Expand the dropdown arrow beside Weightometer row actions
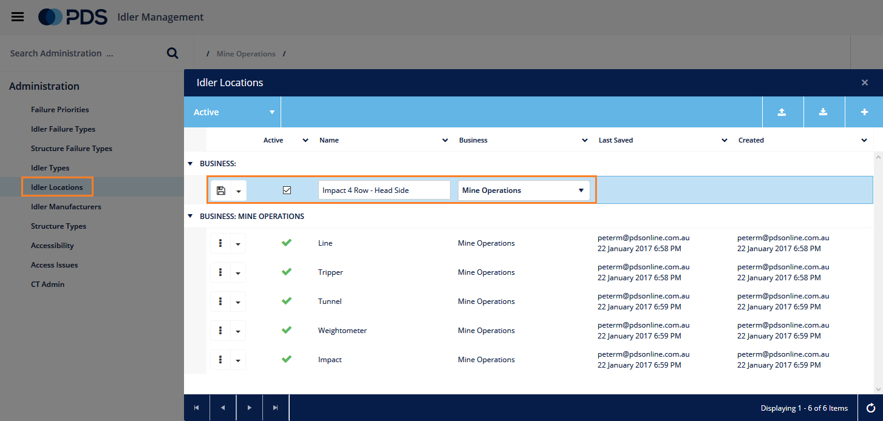Viewport: 883px width, 421px height. coord(238,331)
